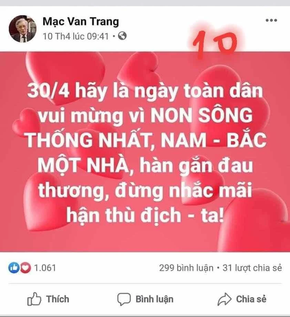The height and width of the screenshot is (317, 290).
Task: Open the Mạc Van Trang profile name link
Action: click(81, 22)
